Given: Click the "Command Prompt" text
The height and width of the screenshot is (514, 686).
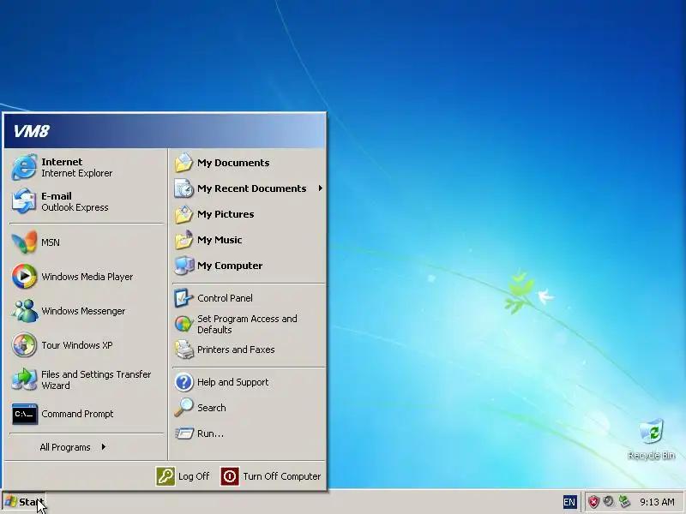Looking at the screenshot, I should (77, 414).
